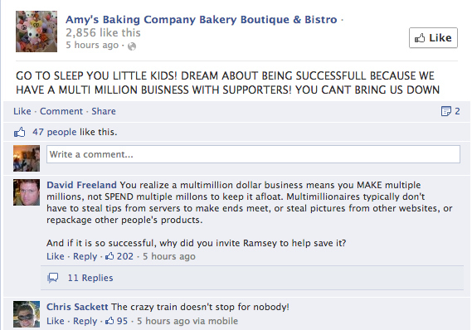The width and height of the screenshot is (472, 330).
Task: Open Chris Sackett's profile photo
Action: (x=27, y=314)
